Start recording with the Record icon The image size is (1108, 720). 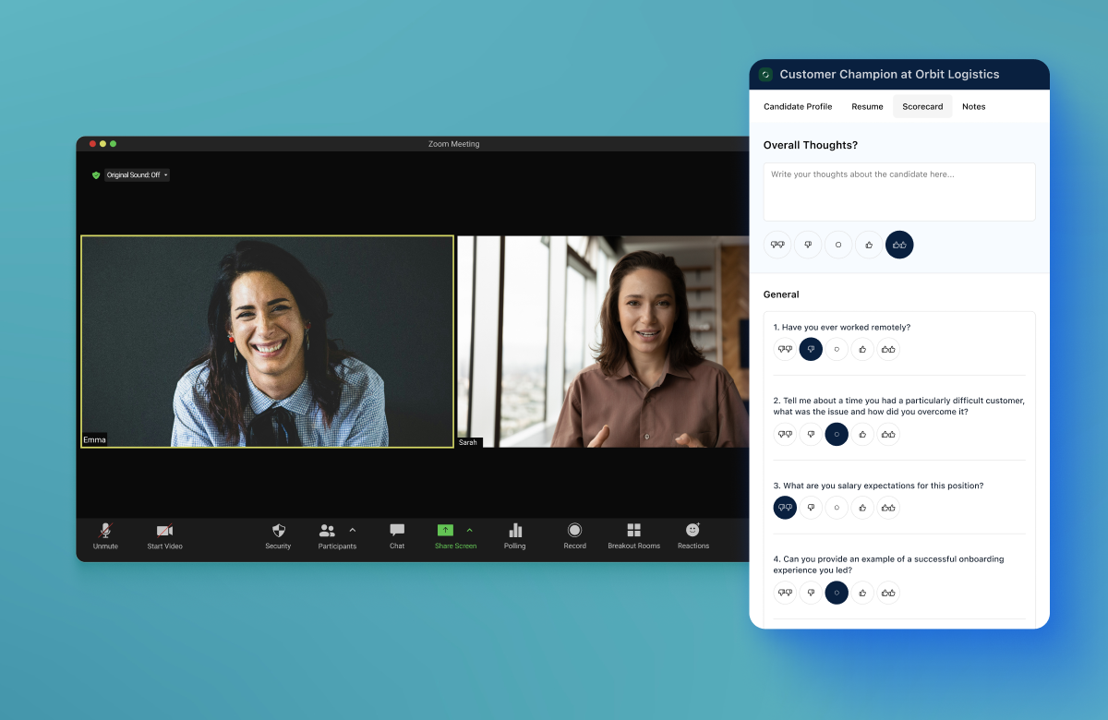pos(574,531)
